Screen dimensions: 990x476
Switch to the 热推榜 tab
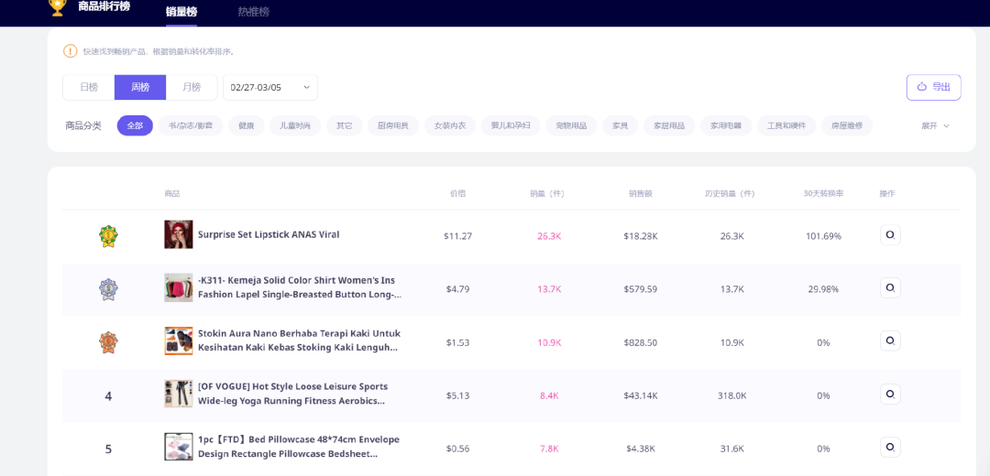click(x=253, y=12)
